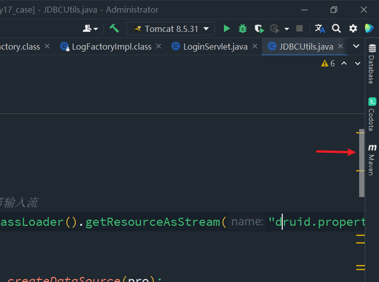Close the LoginServlet.java tab
The image size is (379, 282).
click(255, 46)
